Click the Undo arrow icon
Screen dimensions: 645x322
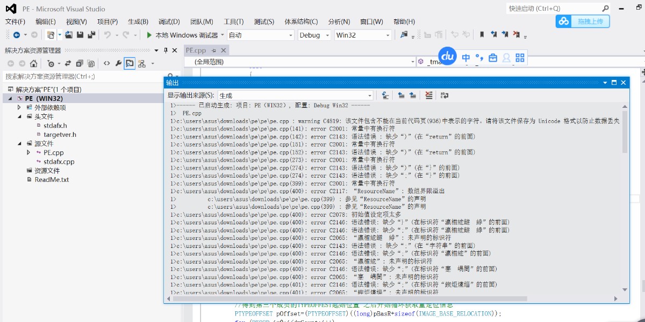click(x=107, y=35)
